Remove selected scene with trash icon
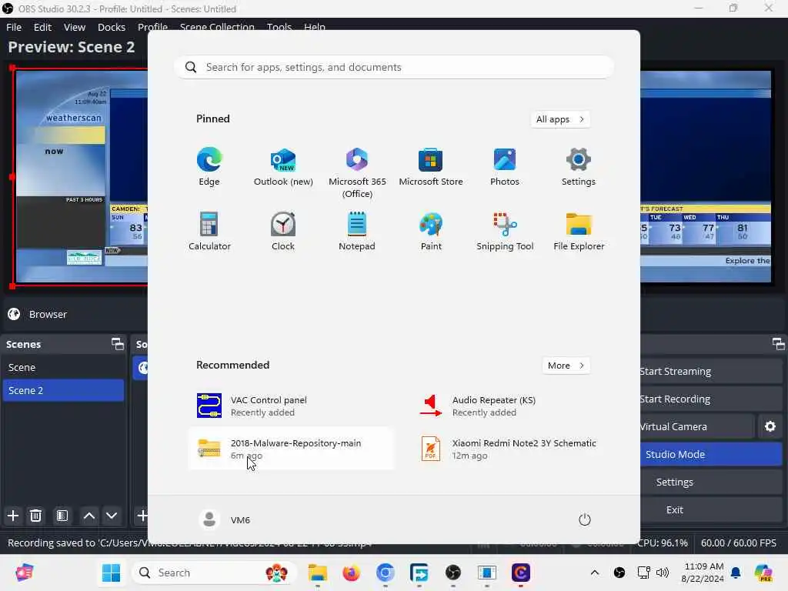 tap(35, 516)
